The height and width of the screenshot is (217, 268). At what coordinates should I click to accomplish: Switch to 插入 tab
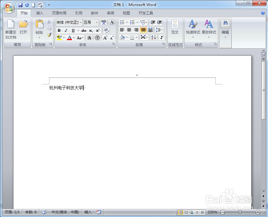point(40,13)
